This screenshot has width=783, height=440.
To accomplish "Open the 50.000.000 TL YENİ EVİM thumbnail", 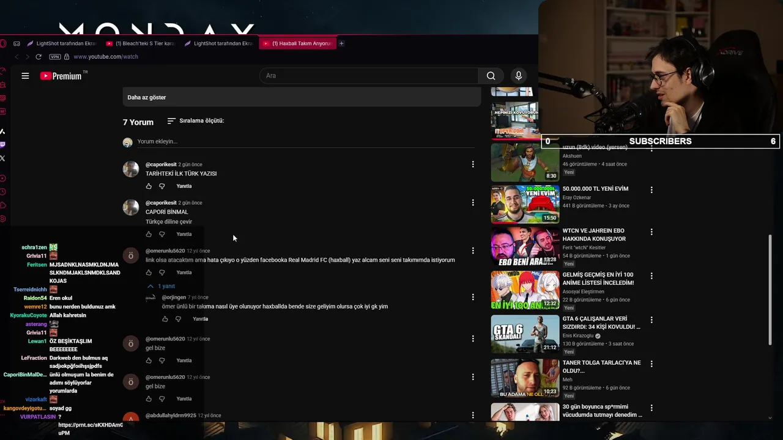I will point(525,204).
